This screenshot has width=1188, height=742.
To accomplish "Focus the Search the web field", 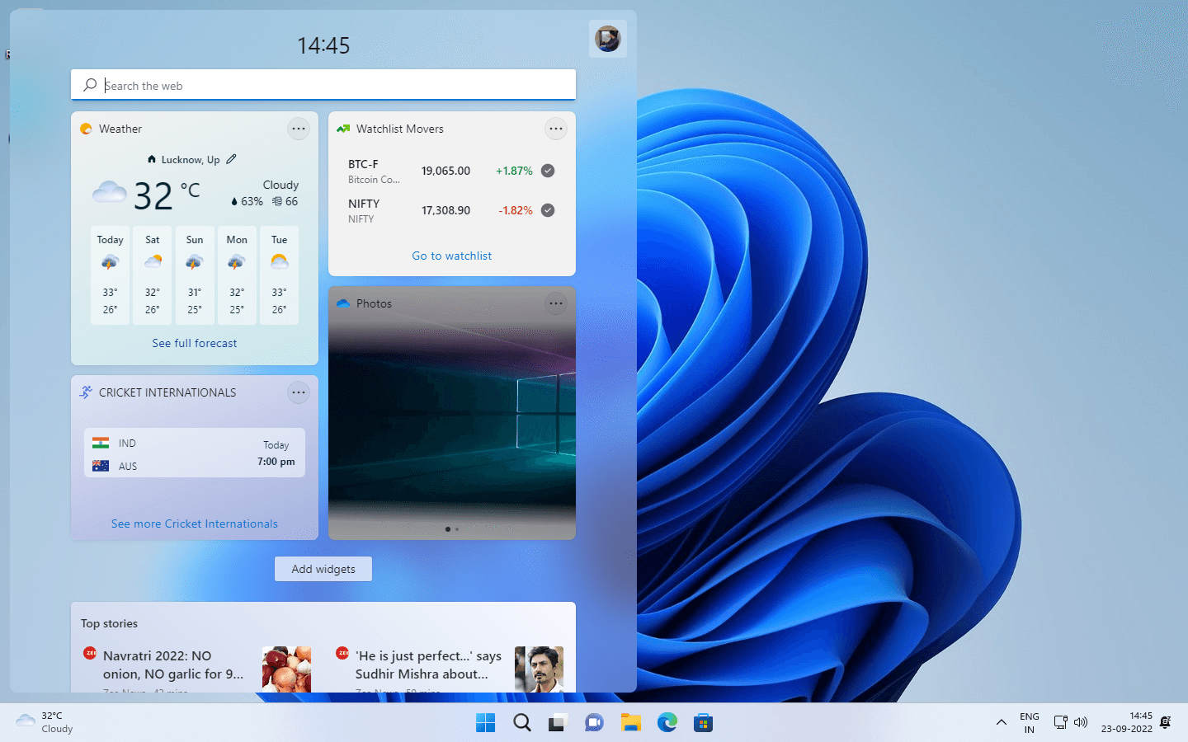I will pos(323,85).
